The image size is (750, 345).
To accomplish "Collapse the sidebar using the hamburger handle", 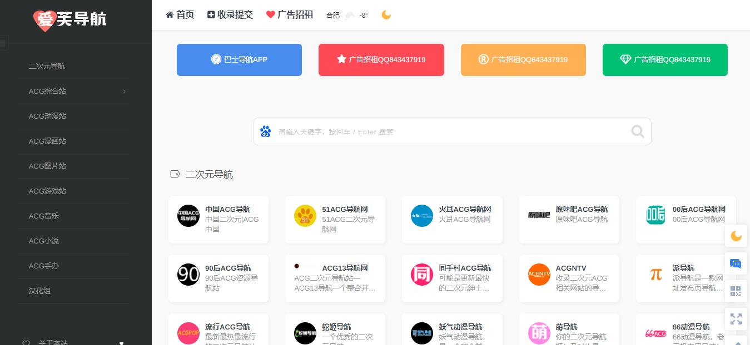I will [x=3, y=43].
